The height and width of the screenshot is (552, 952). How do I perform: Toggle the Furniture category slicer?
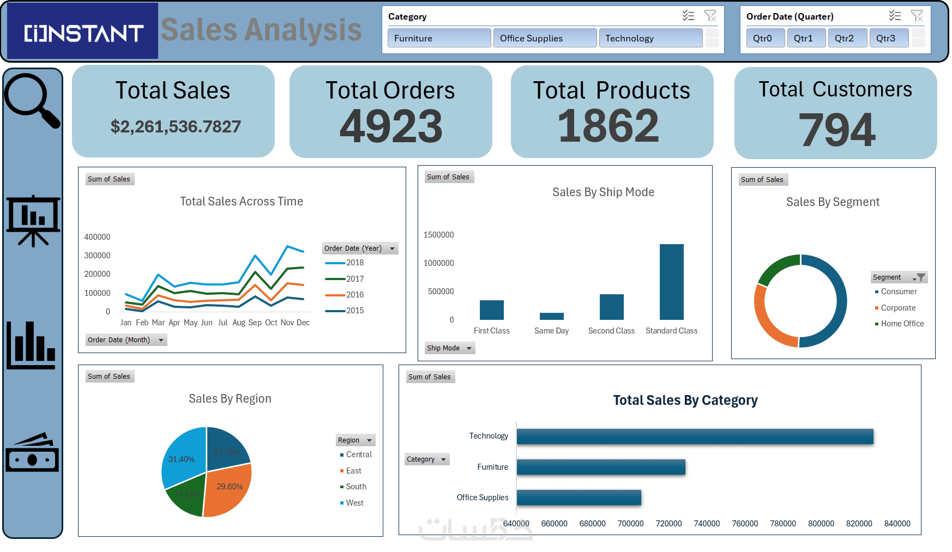point(439,38)
